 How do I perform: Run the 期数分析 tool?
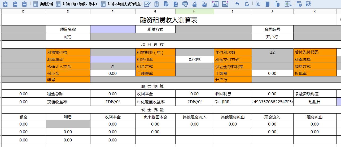(43, 4)
